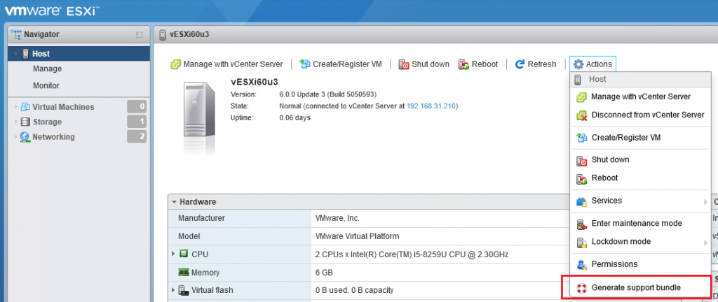Click the Refresh toolbar icon
Screen dimensions: 718x302
pos(520,64)
